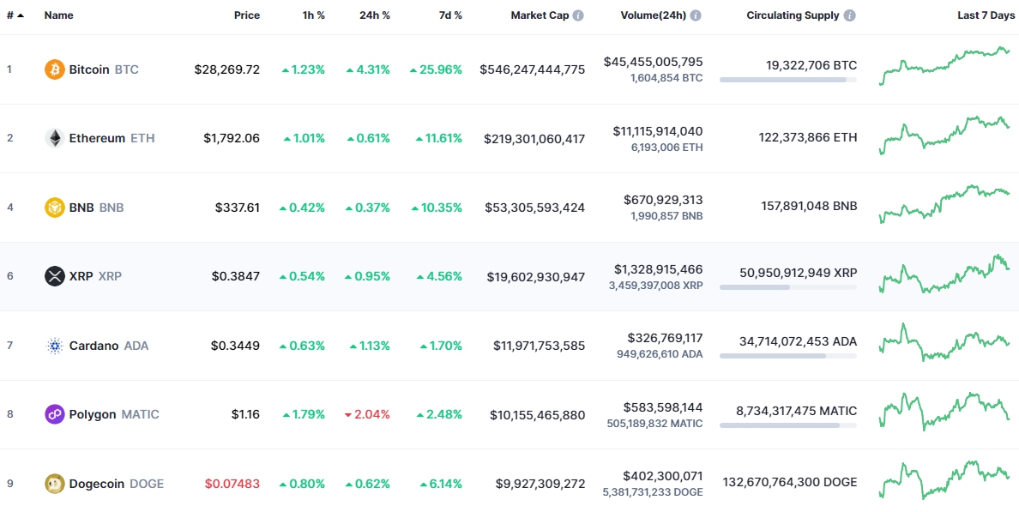Click Polygon price $1.16
The height and width of the screenshot is (512, 1019).
245,414
